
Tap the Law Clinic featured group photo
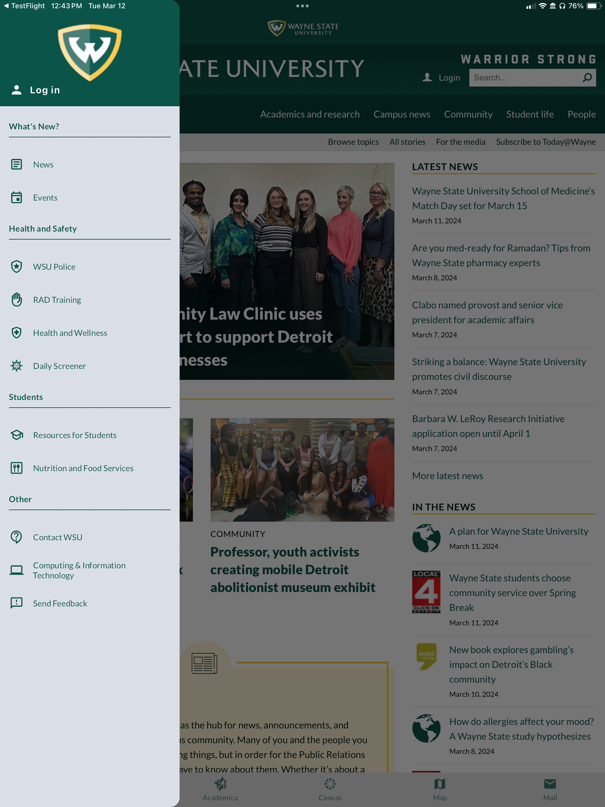coord(287,271)
